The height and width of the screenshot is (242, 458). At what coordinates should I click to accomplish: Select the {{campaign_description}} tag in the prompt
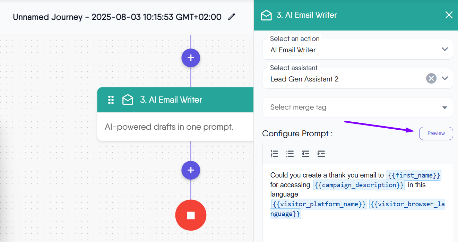tap(358, 185)
